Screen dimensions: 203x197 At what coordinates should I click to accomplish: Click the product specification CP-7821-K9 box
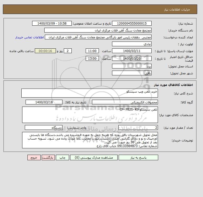coord(90,115)
